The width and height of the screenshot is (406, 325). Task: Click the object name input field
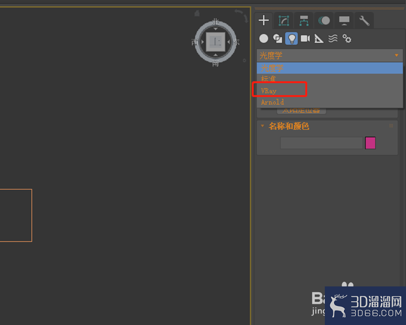click(321, 143)
